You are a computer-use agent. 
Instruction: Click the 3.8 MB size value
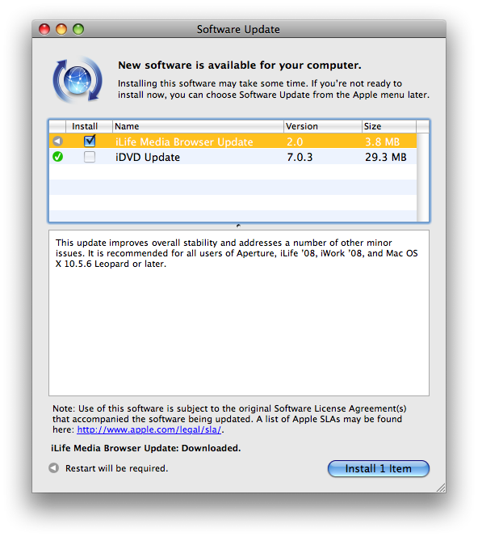382,142
